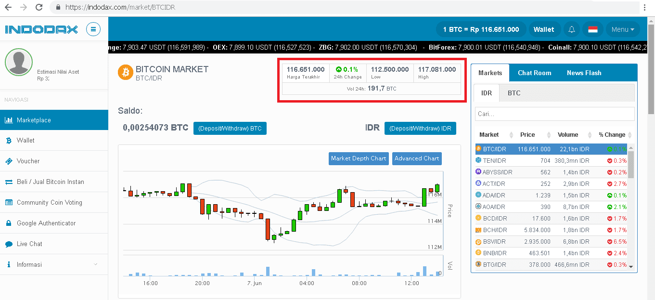Open notifications bell icon

572,29
